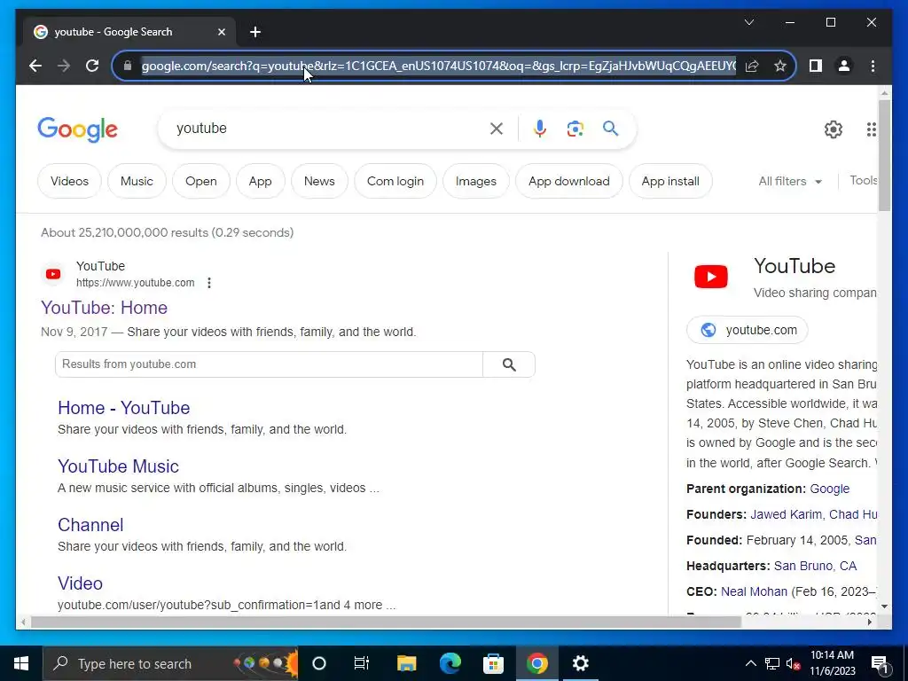Click the muted volume tray icon

click(x=794, y=663)
